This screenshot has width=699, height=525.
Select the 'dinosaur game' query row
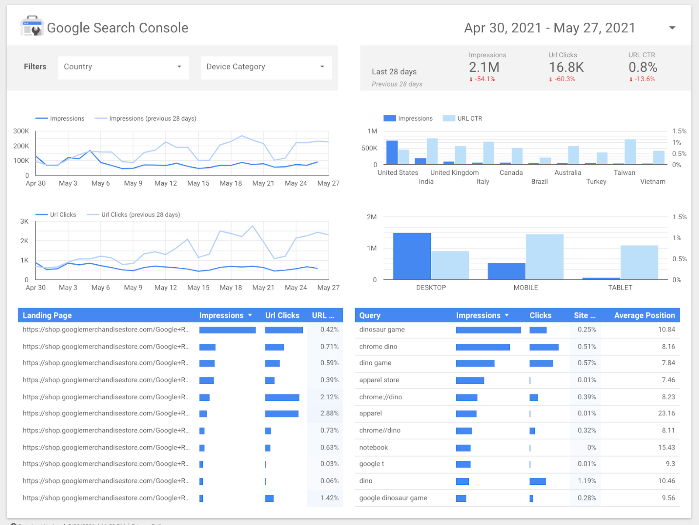click(x=382, y=330)
